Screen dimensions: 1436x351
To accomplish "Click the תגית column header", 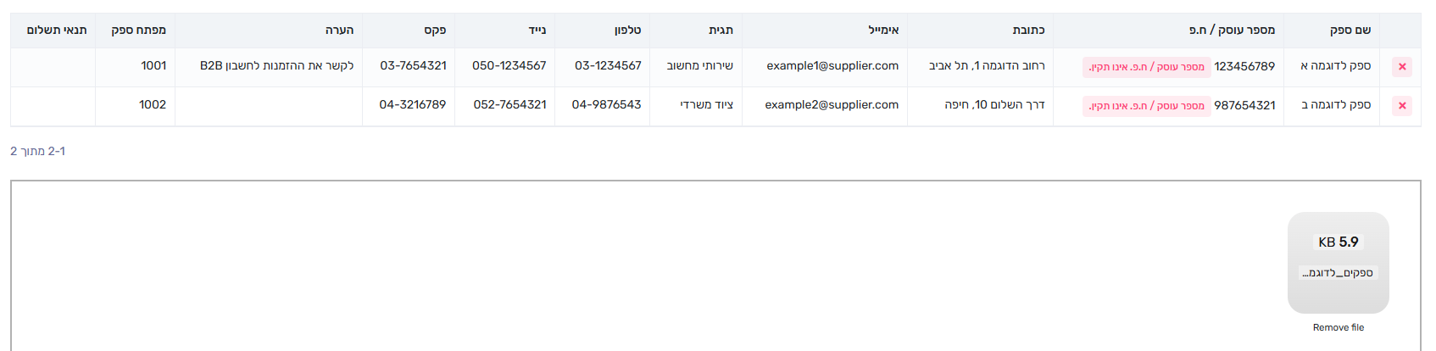I will 721,30.
